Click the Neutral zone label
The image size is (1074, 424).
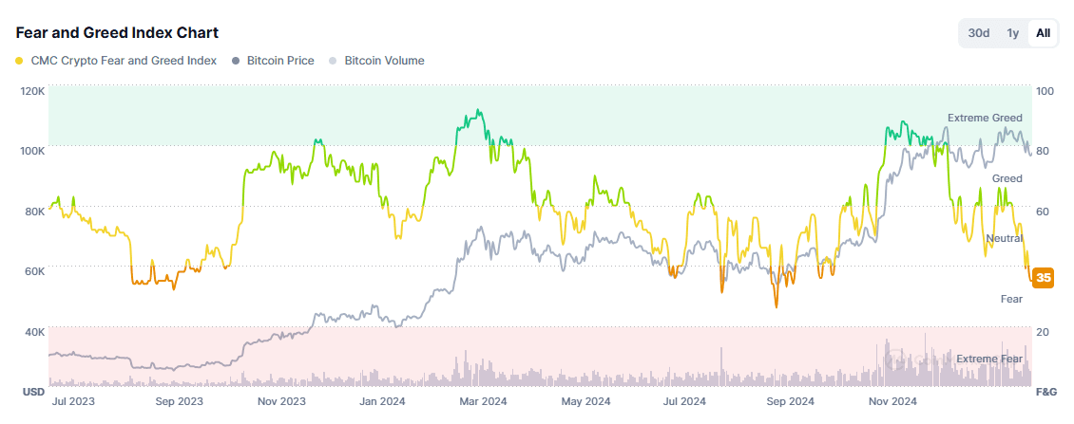1004,238
